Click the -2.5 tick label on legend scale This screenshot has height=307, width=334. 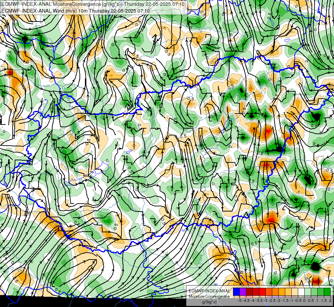272,301
